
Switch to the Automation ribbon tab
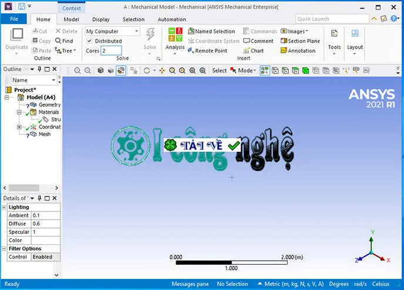172,19
